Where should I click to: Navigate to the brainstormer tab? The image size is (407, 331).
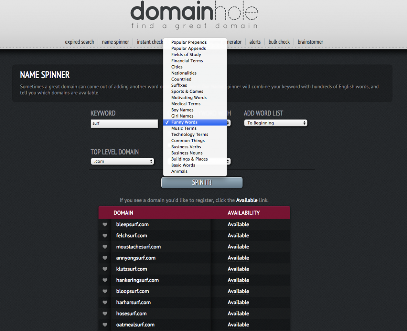click(310, 42)
